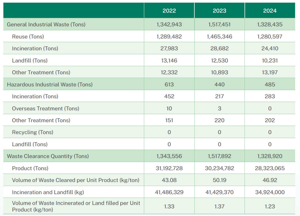Select the Volume of Waste Cleared per Unit Product label

click(x=76, y=180)
